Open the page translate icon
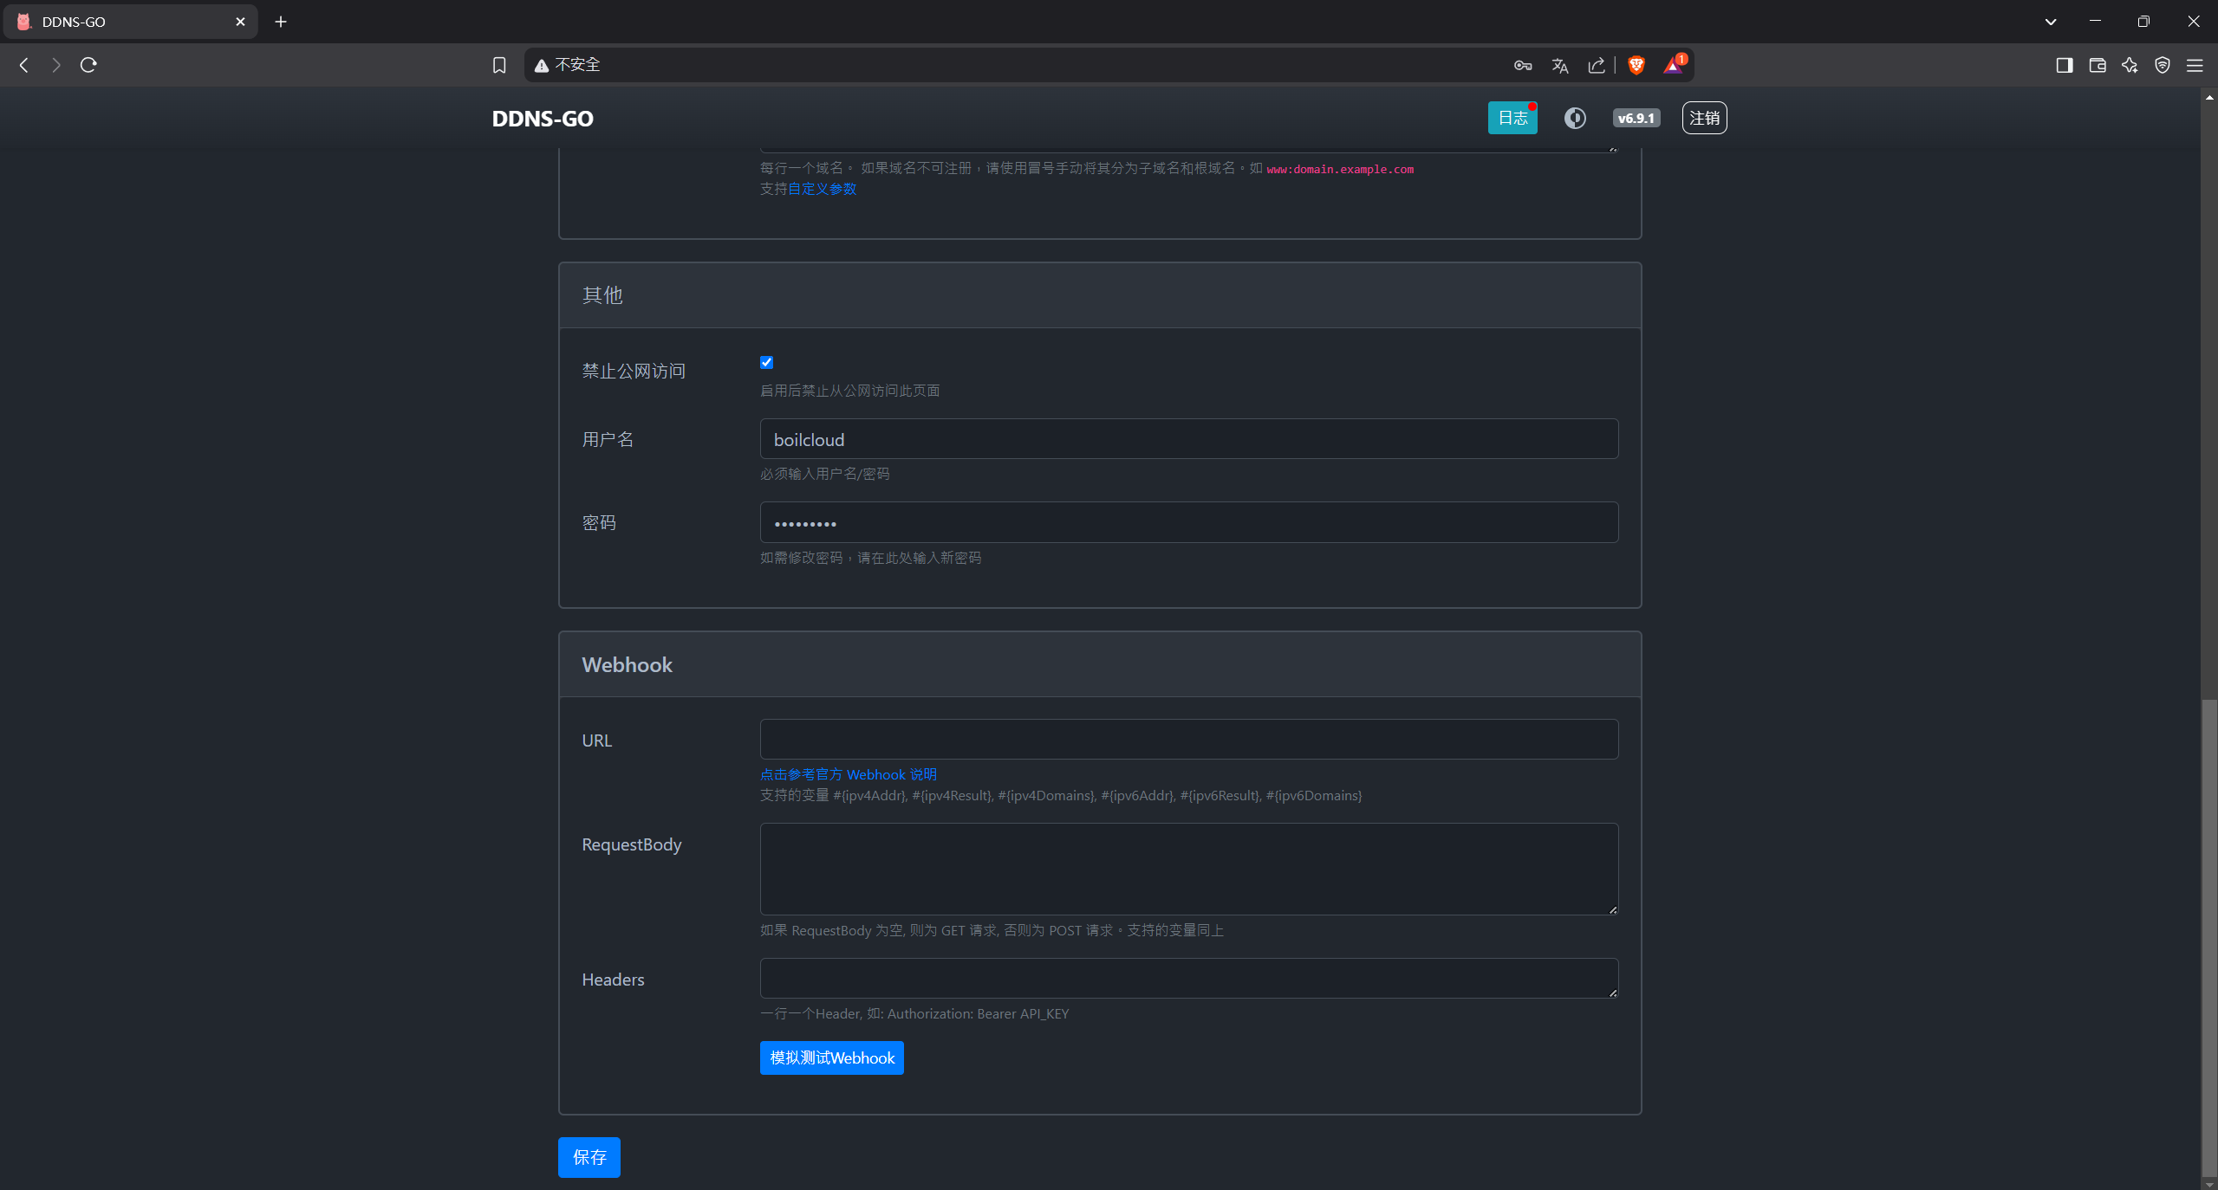This screenshot has height=1190, width=2218. click(x=1560, y=66)
